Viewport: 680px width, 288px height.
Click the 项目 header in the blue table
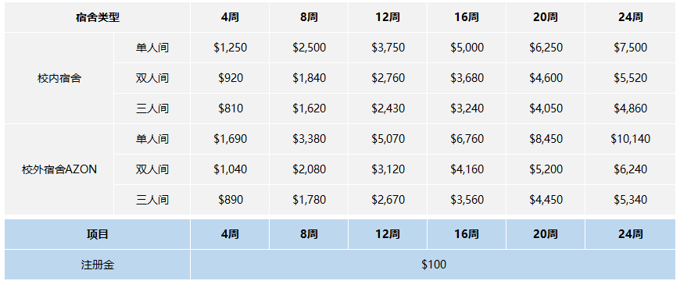coord(97,234)
